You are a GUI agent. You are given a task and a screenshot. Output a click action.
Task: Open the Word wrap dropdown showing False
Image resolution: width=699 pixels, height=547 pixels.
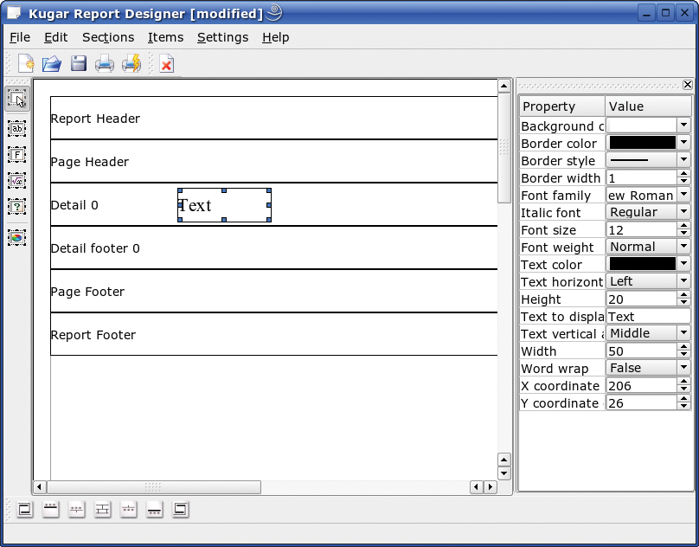(x=649, y=368)
